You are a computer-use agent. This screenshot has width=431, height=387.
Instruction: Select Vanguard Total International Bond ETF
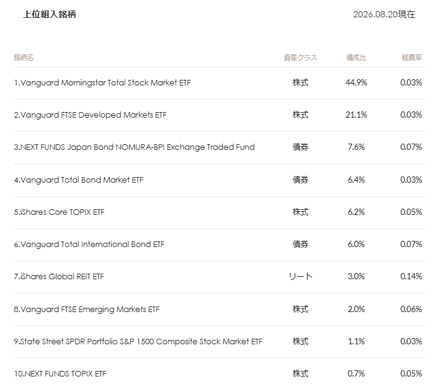click(89, 245)
